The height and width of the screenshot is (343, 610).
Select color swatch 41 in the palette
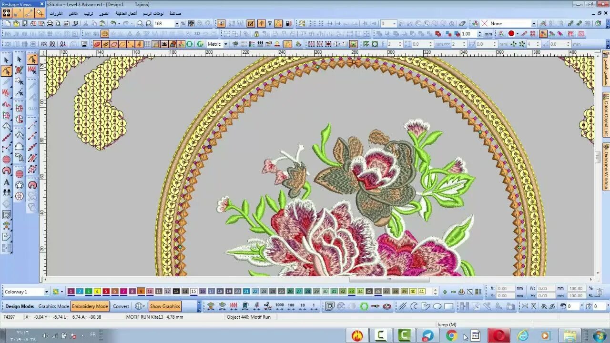(421, 292)
